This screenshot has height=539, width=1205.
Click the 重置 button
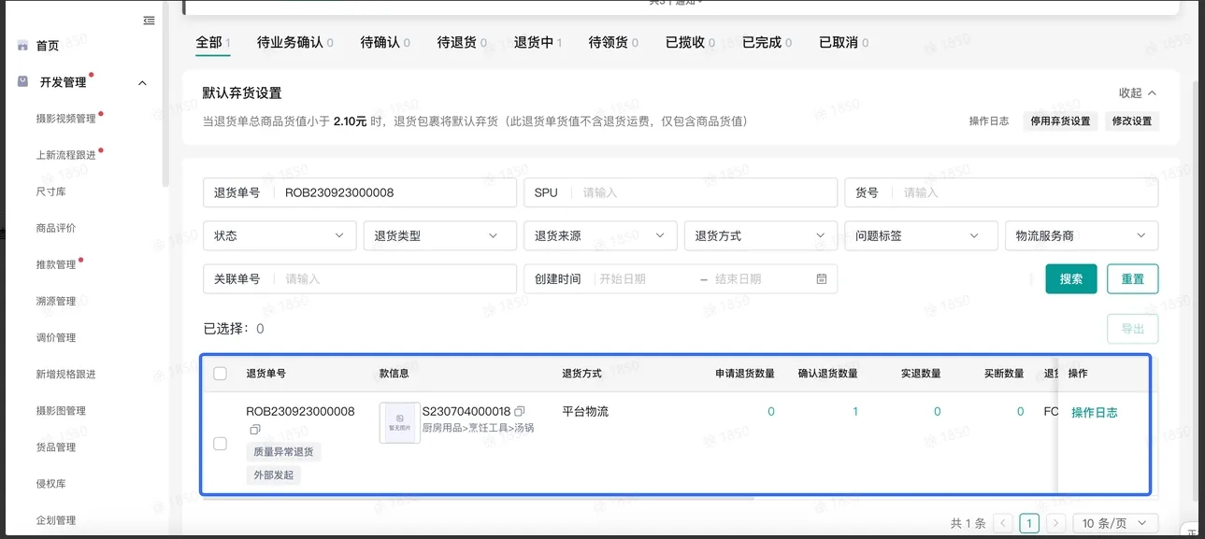[1133, 278]
